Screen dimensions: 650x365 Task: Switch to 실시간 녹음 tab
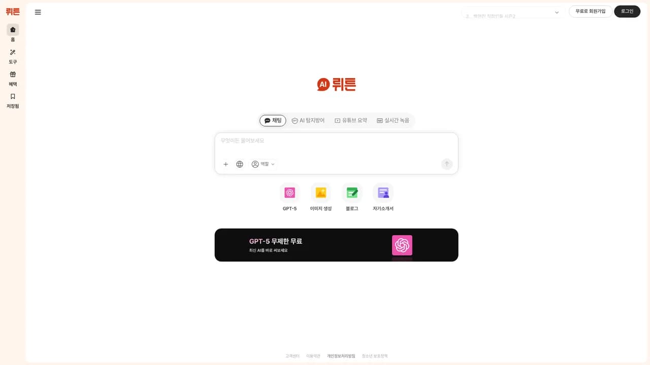click(x=393, y=121)
